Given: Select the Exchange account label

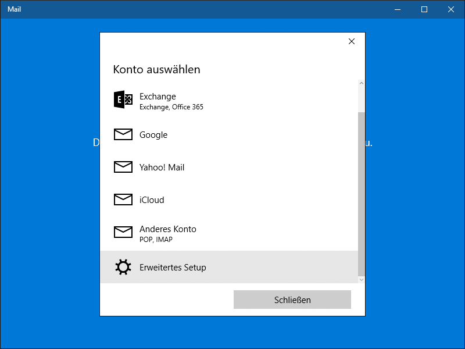Looking at the screenshot, I should [158, 97].
